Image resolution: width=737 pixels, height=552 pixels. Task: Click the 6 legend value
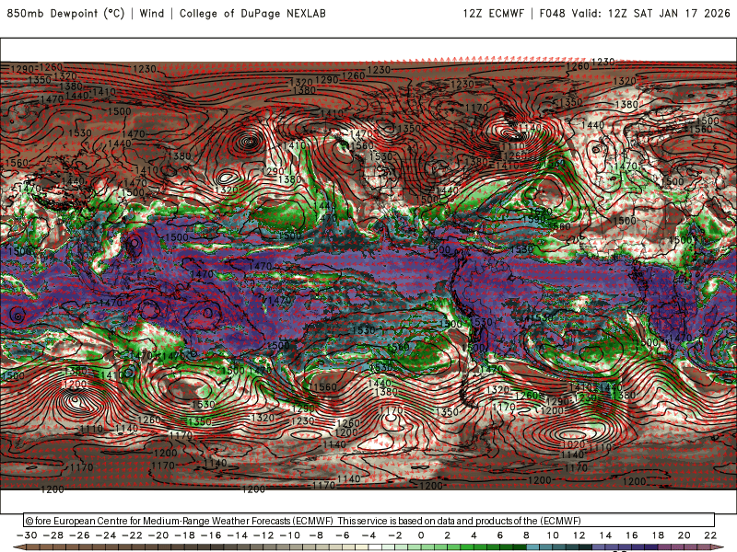coord(499,535)
